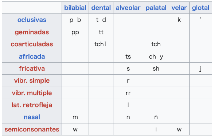Select the 'sh' fricativa palatal cell
This screenshot has width=214, height=138.
156,68
